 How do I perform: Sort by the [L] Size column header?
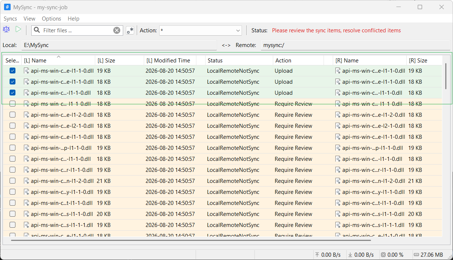point(120,61)
